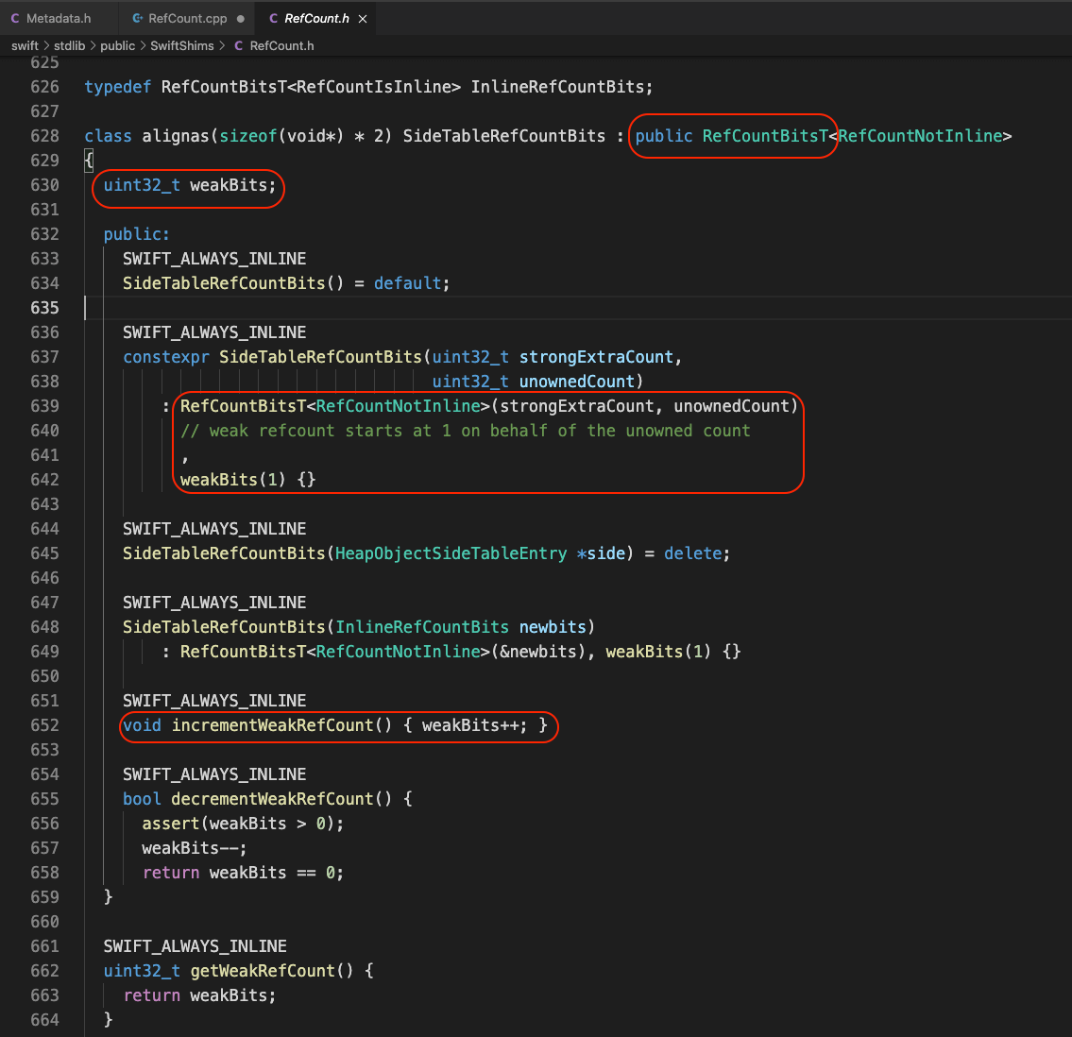
Task: Click the weakBits-- statement on line 657
Action: (x=195, y=848)
